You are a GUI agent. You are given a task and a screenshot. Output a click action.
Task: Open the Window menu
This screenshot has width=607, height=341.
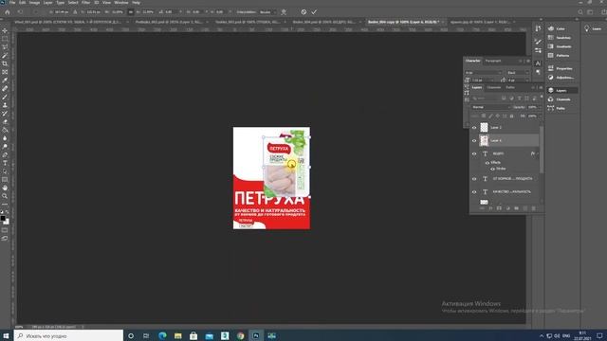pos(121,2)
